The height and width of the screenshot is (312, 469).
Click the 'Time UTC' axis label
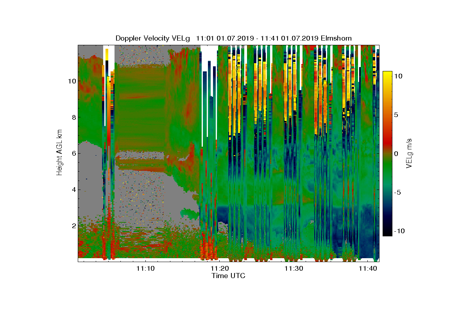[x=229, y=276]
